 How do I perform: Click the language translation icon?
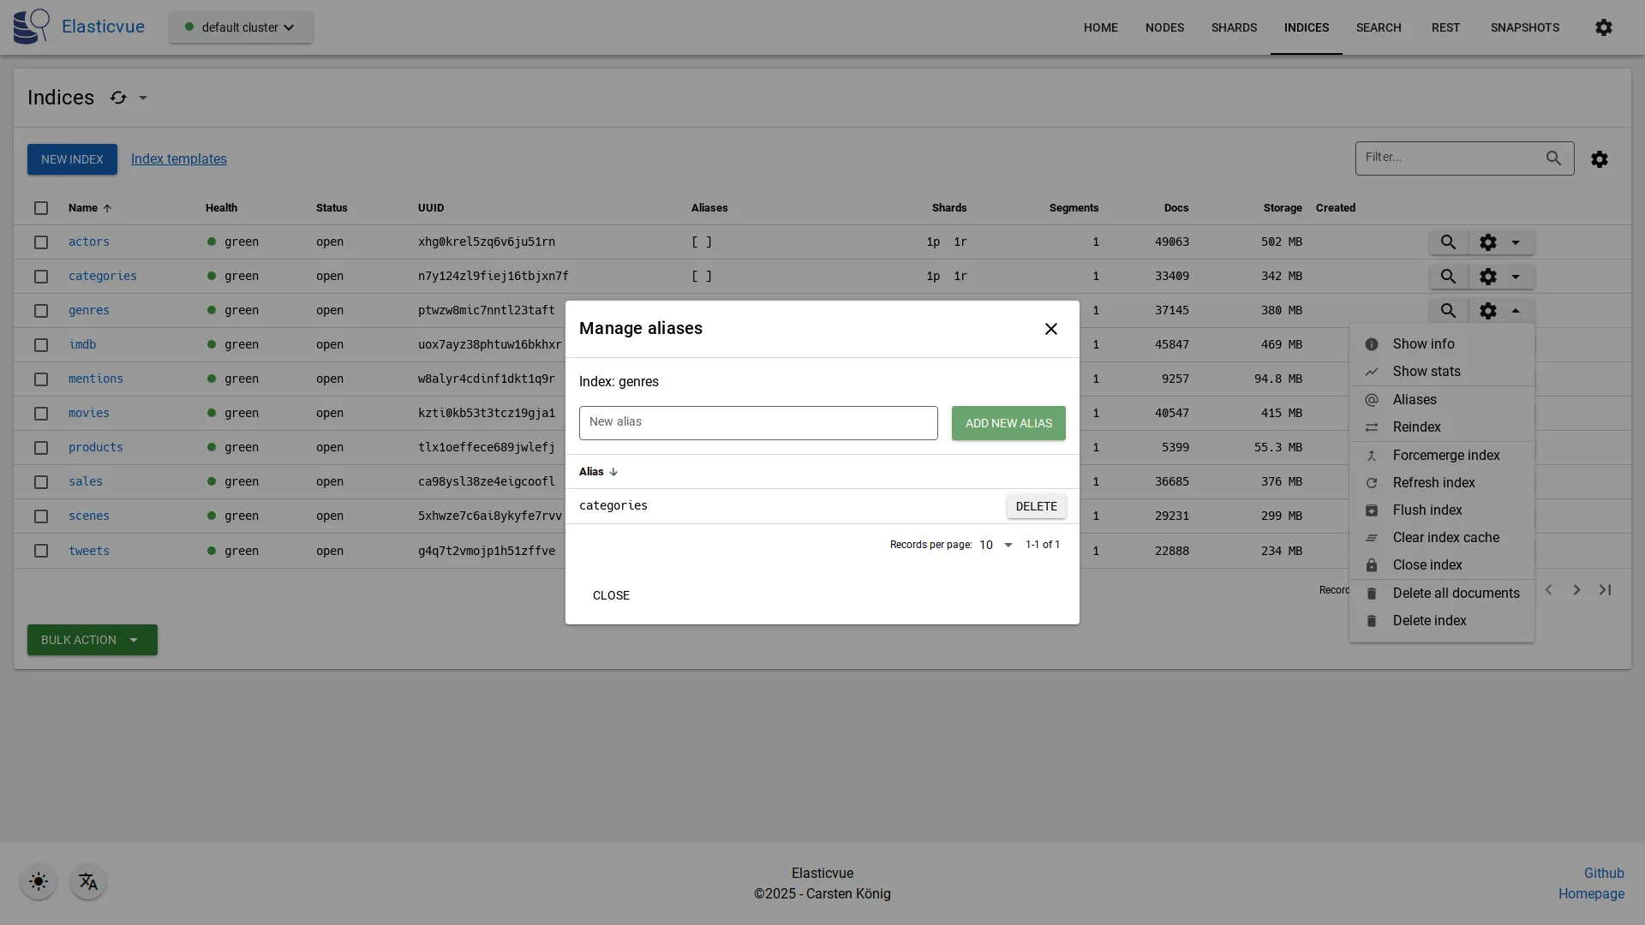point(87,881)
